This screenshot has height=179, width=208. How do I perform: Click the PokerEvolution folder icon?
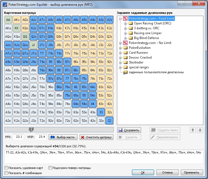[125, 48]
